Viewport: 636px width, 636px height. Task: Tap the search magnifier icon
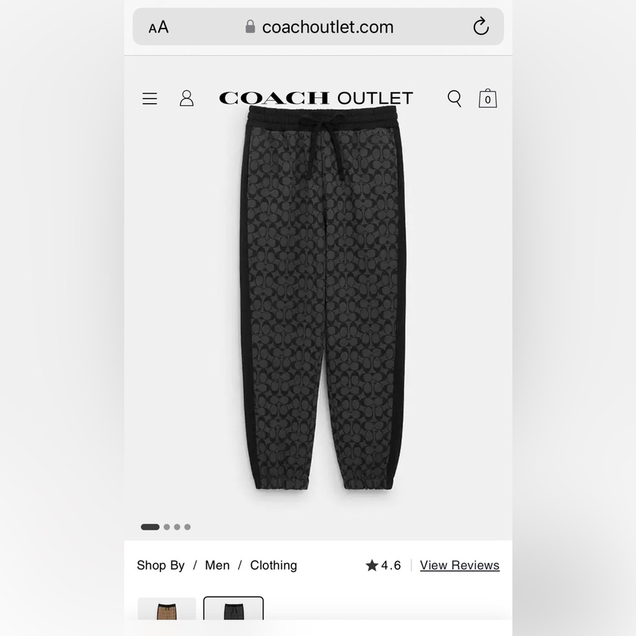point(454,99)
